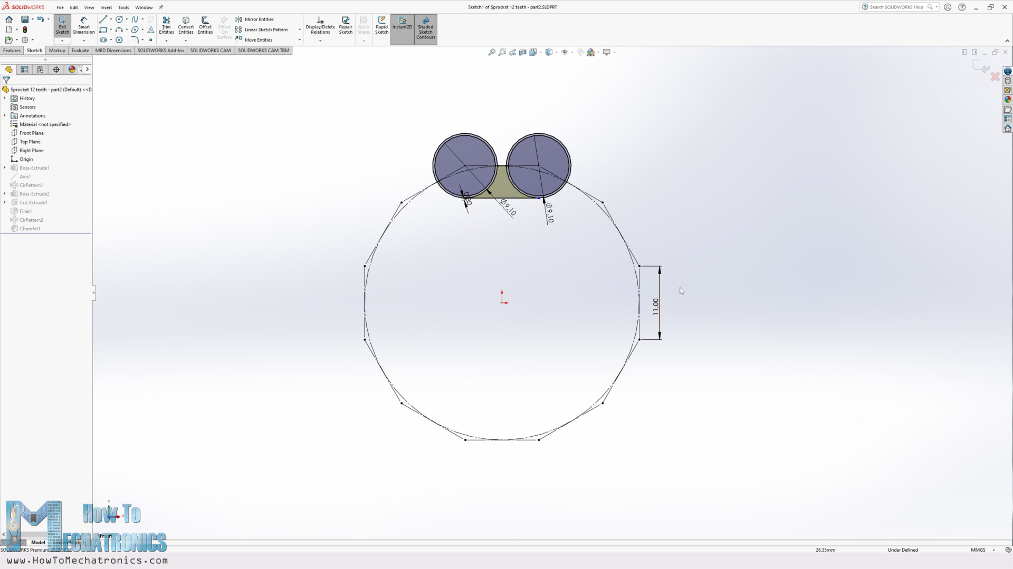The height and width of the screenshot is (569, 1013).
Task: Open the Appearances tab in the task pane
Action: pos(1008,100)
